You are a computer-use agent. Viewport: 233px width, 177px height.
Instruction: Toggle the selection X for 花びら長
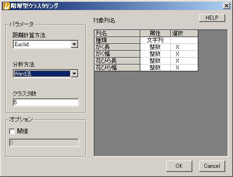tap(185, 61)
